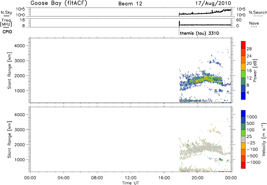Image resolution: width=267 pixels, height=185 pixels.
Task: Click the 4000 tick of power panel
Action: point(20,46)
